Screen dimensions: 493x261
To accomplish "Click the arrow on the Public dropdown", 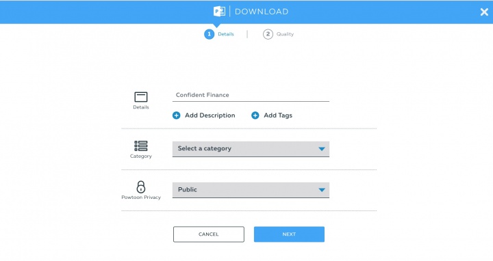I will click(322, 190).
